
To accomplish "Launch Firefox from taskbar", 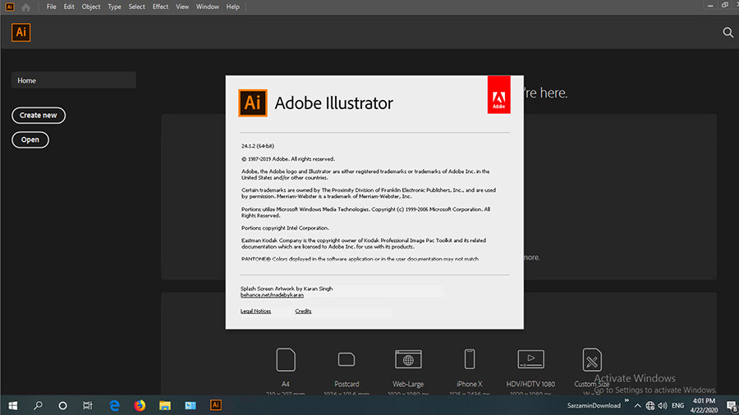I will pos(140,405).
